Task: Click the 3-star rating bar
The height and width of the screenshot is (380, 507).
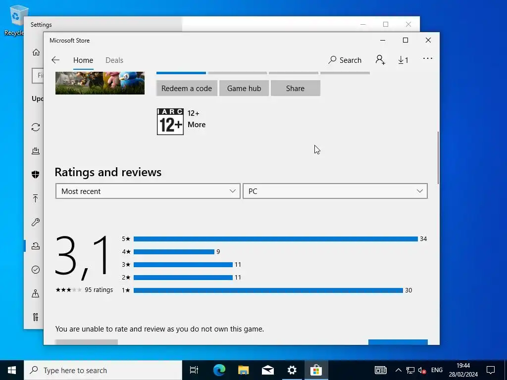Action: [x=183, y=265]
